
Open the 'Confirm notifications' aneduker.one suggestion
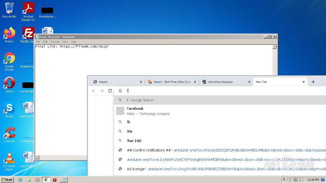pyautogui.click(x=220, y=150)
